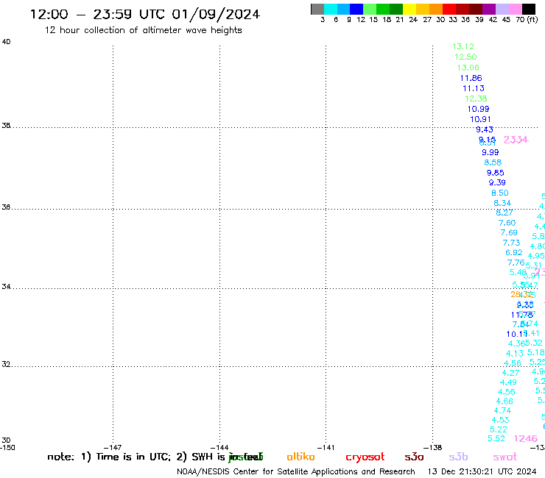Select wave height 11.86

[471, 78]
